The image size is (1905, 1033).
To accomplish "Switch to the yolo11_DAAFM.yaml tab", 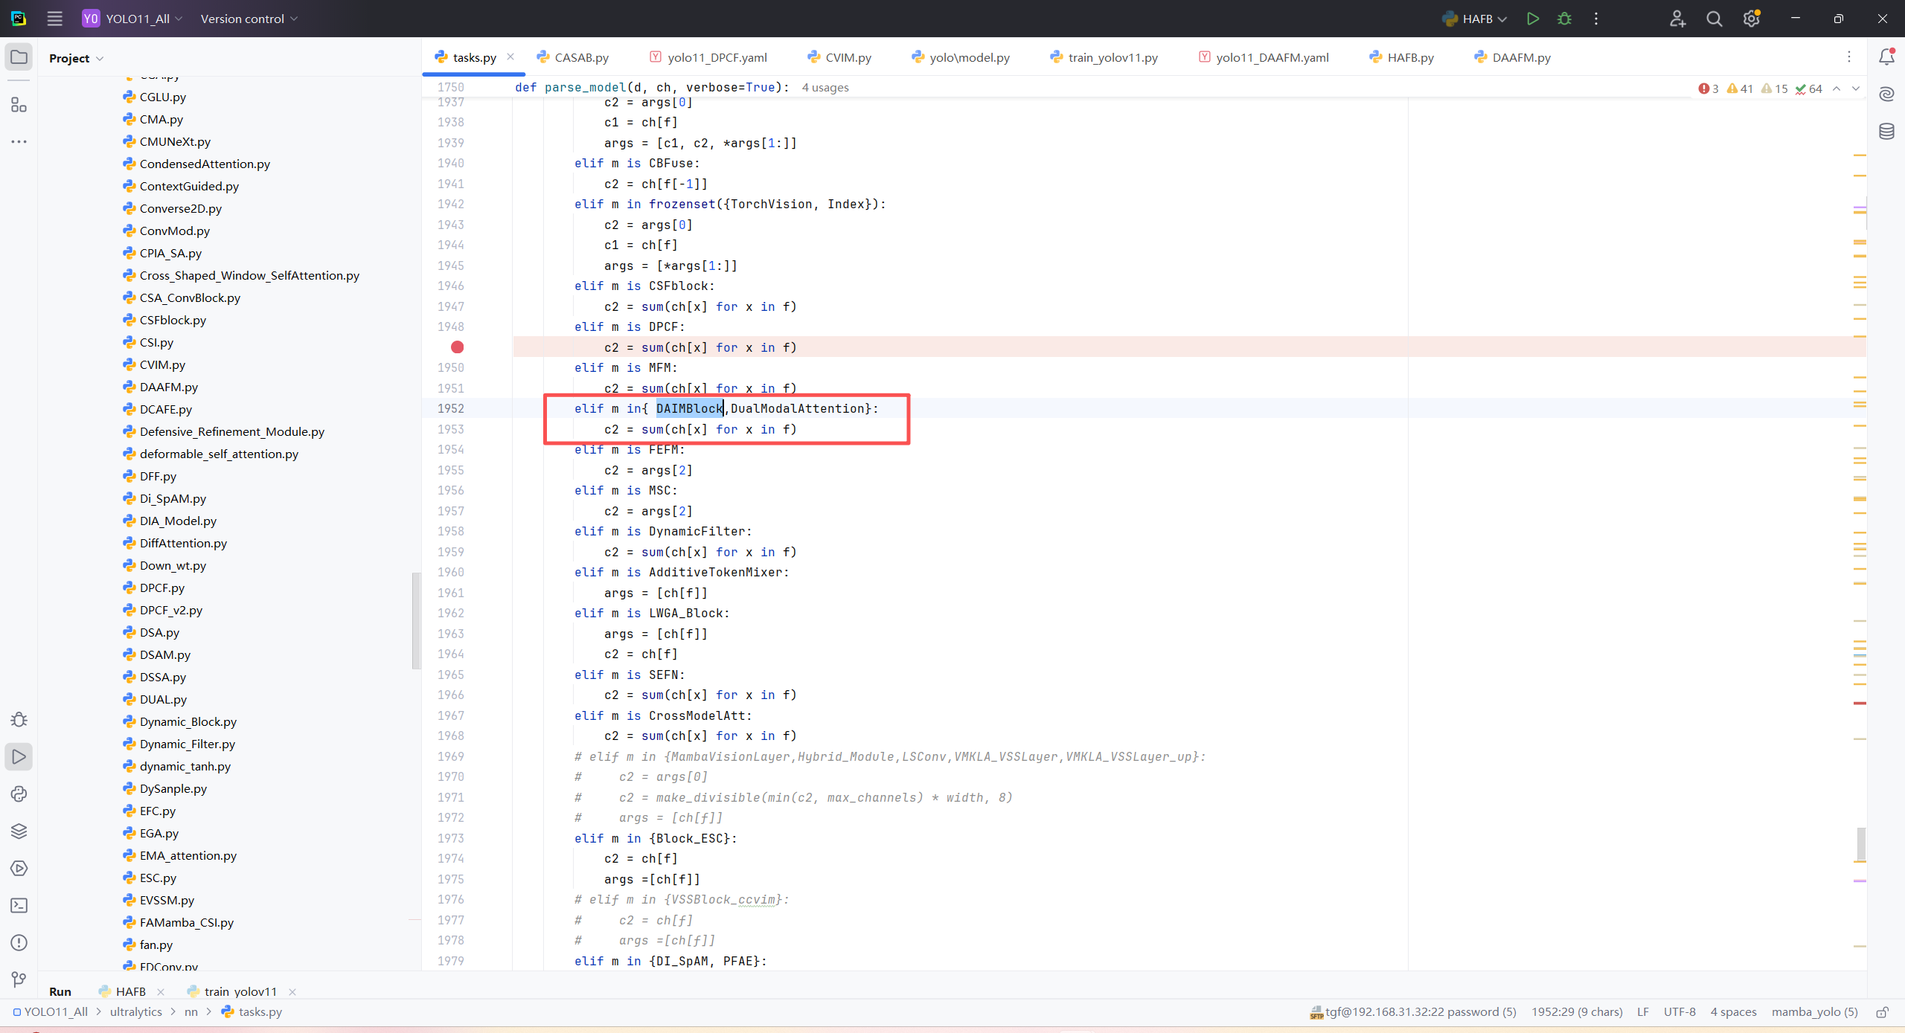I will [1271, 57].
